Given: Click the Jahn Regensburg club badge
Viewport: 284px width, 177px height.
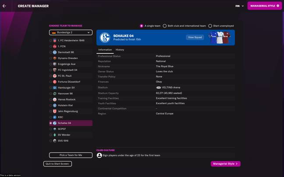Looking at the screenshot, I should (55, 111).
